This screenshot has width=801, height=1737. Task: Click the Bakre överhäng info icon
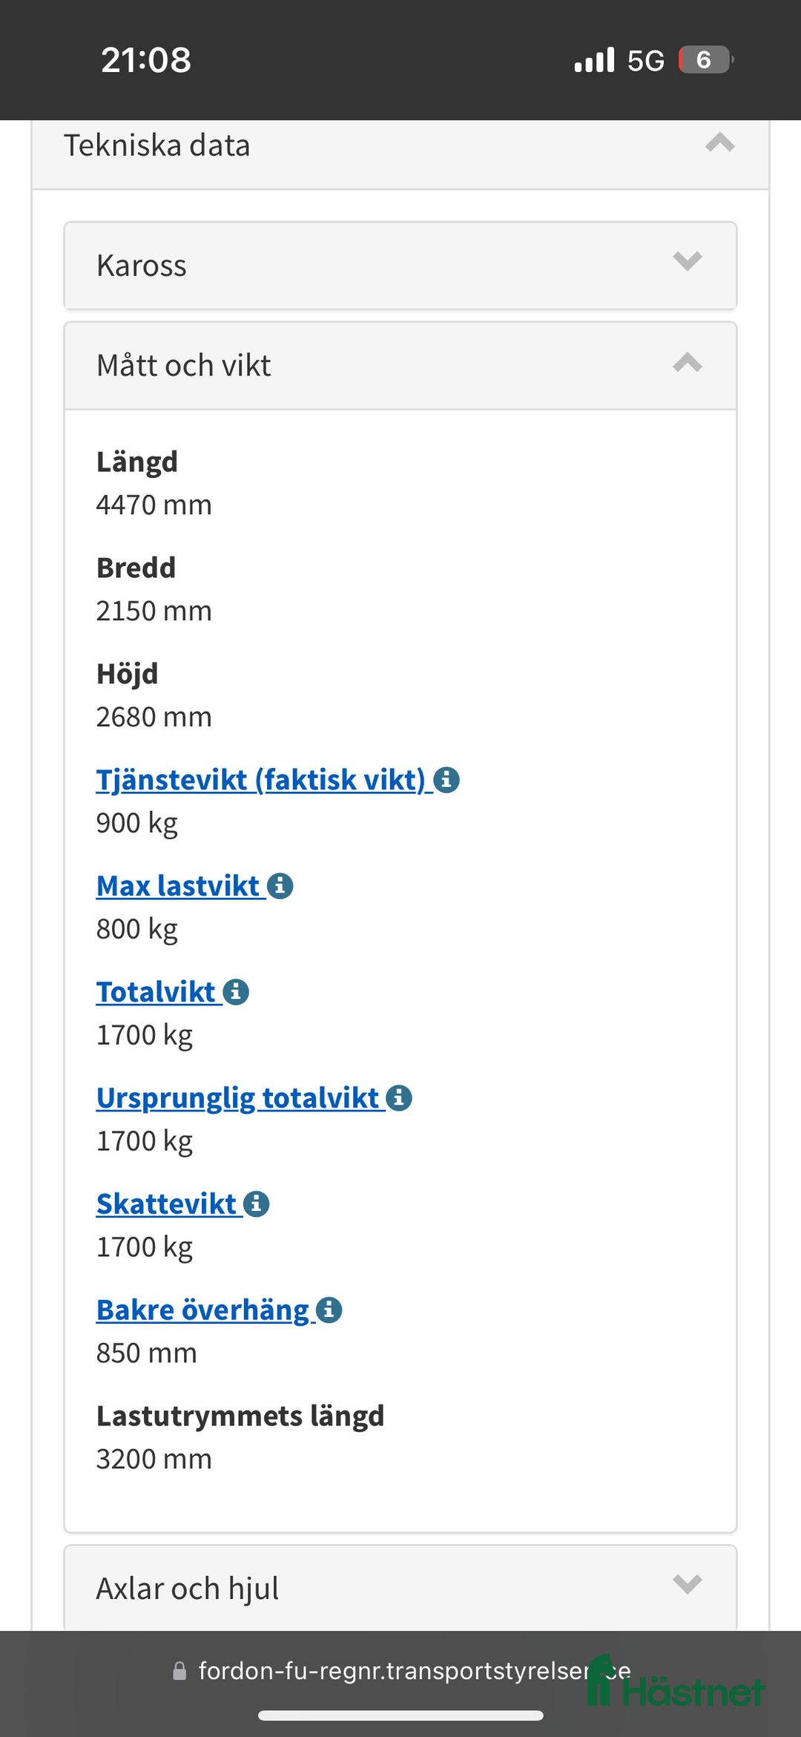click(x=329, y=1310)
